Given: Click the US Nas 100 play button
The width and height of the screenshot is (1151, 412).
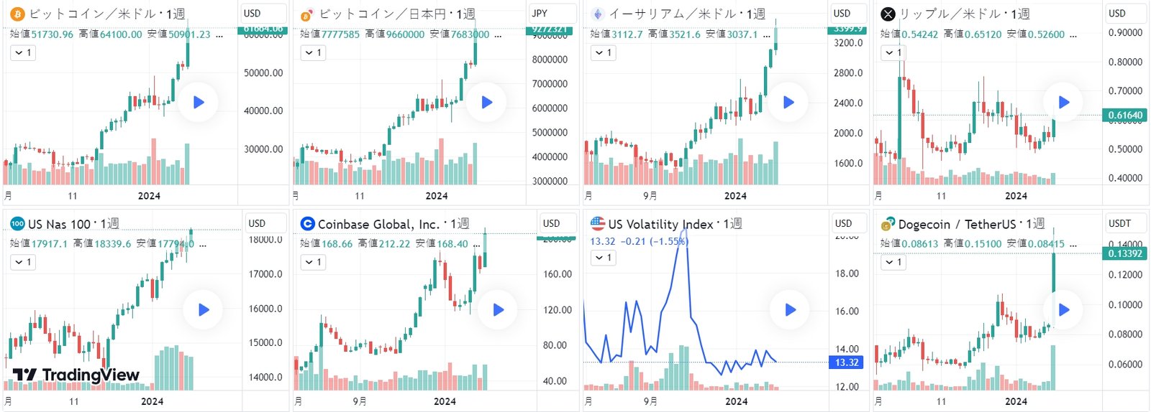Looking at the screenshot, I should (204, 310).
